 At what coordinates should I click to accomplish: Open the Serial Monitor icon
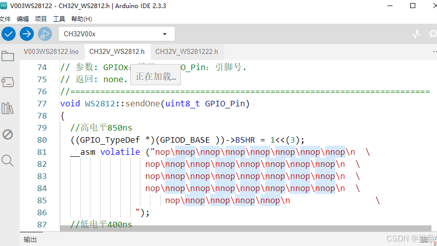[433, 34]
